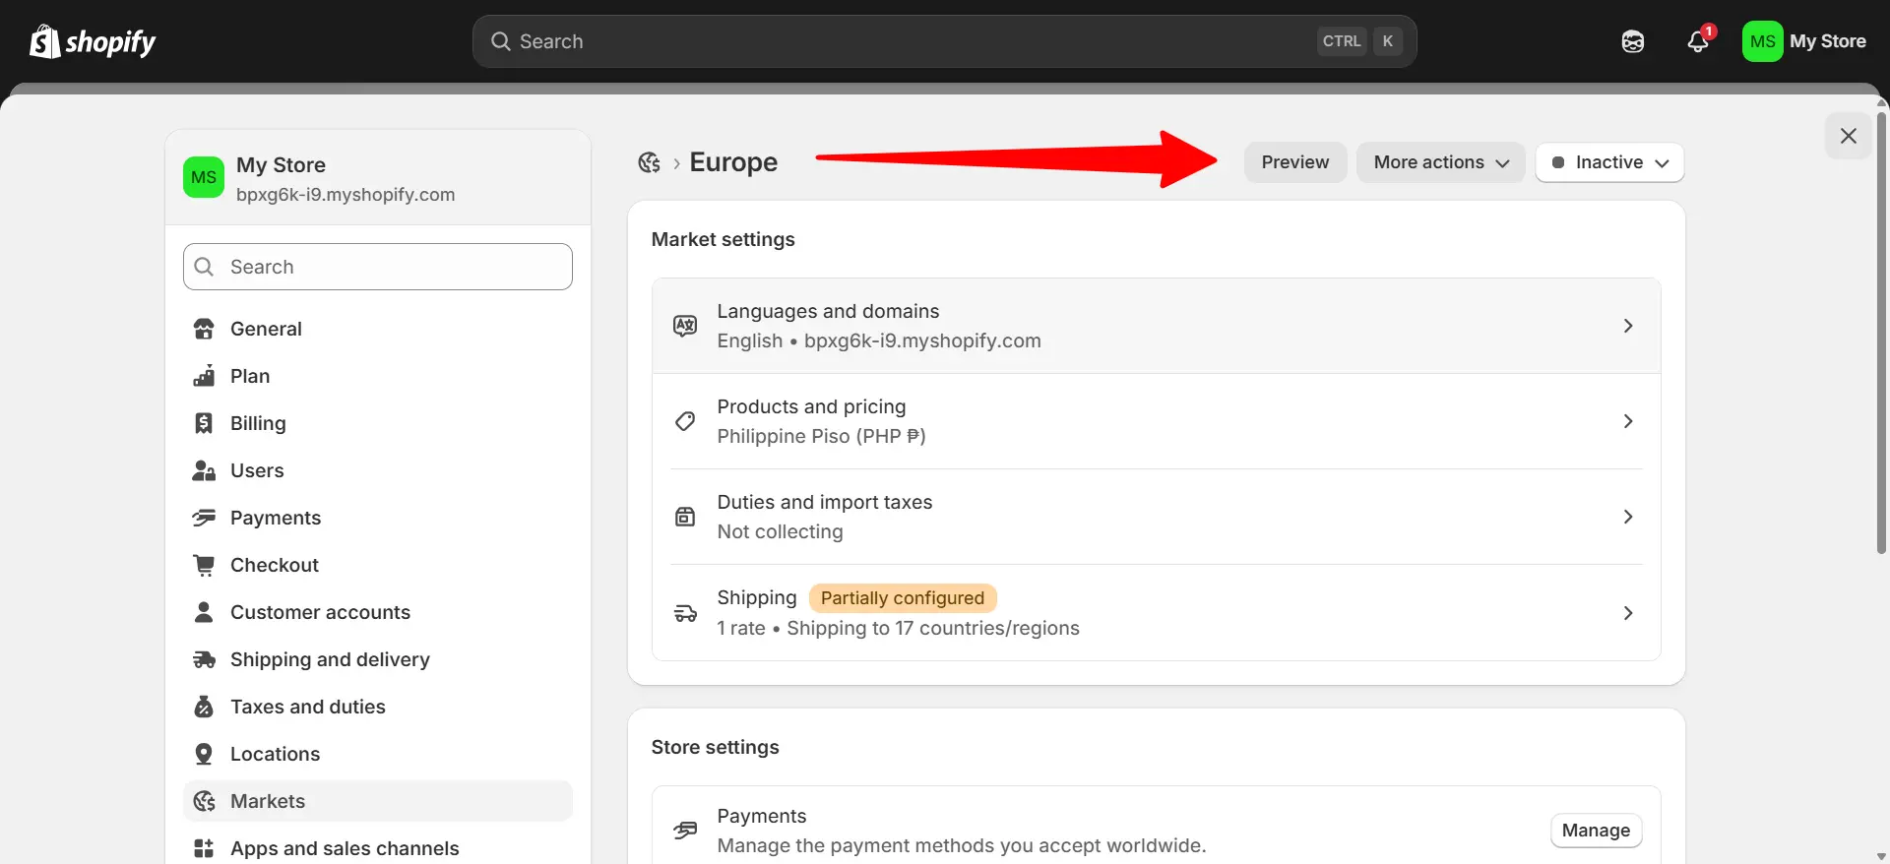Select Checkout in settings sidebar

point(378,565)
